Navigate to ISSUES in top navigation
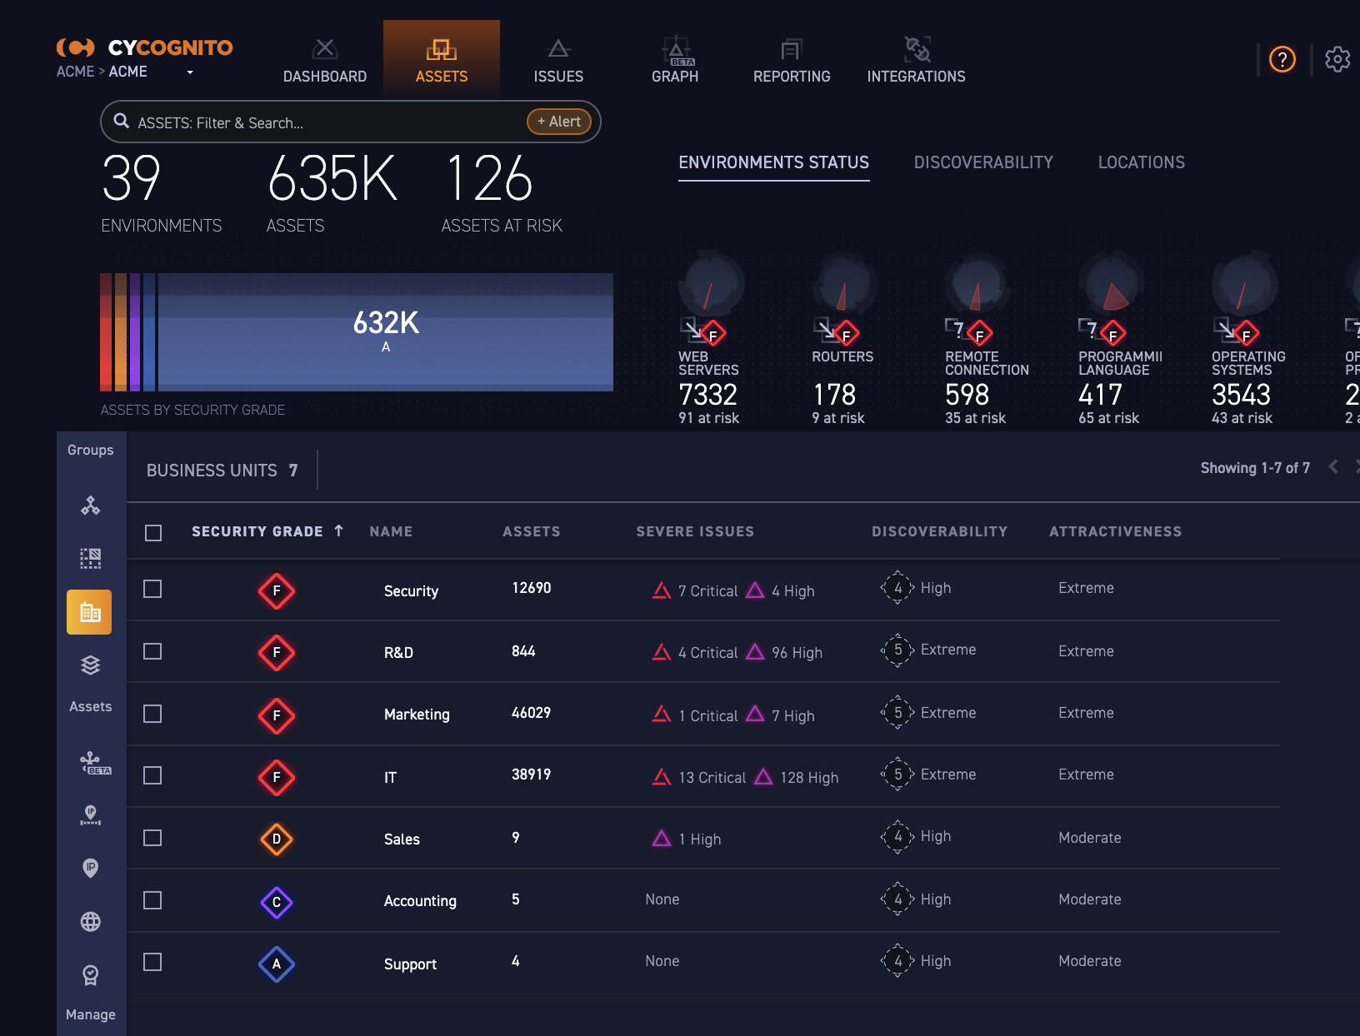Image resolution: width=1360 pixels, height=1036 pixels. [557, 58]
